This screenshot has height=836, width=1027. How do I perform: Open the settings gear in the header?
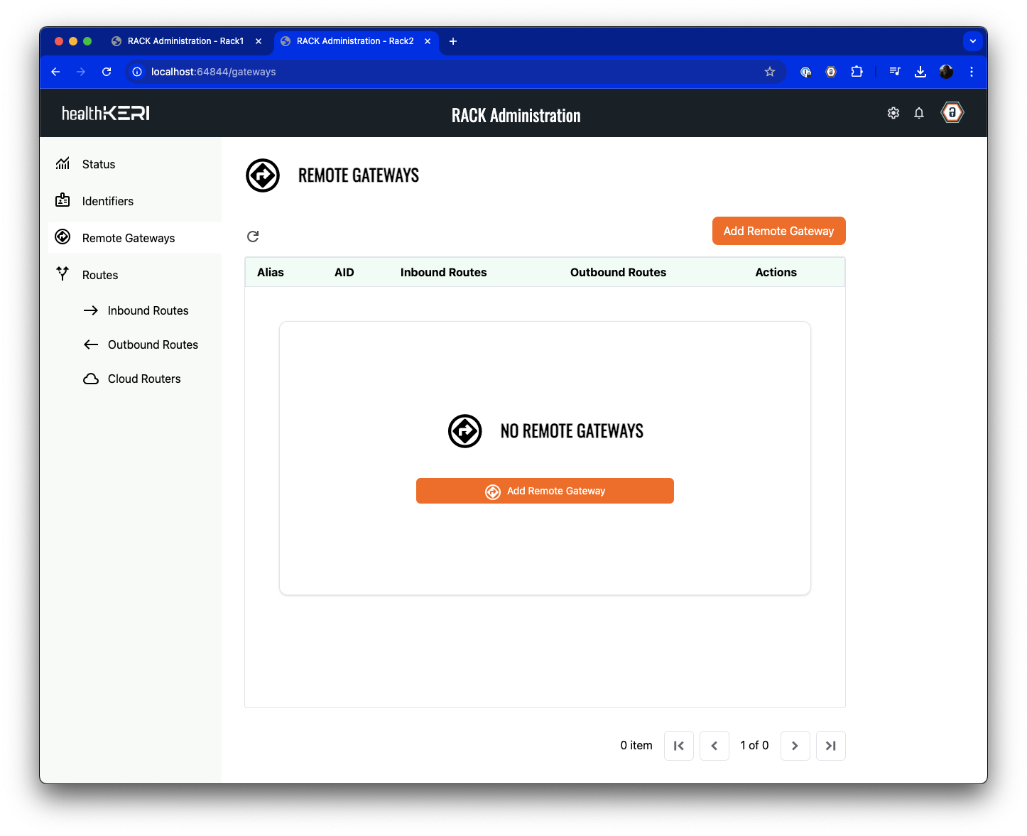pos(893,112)
